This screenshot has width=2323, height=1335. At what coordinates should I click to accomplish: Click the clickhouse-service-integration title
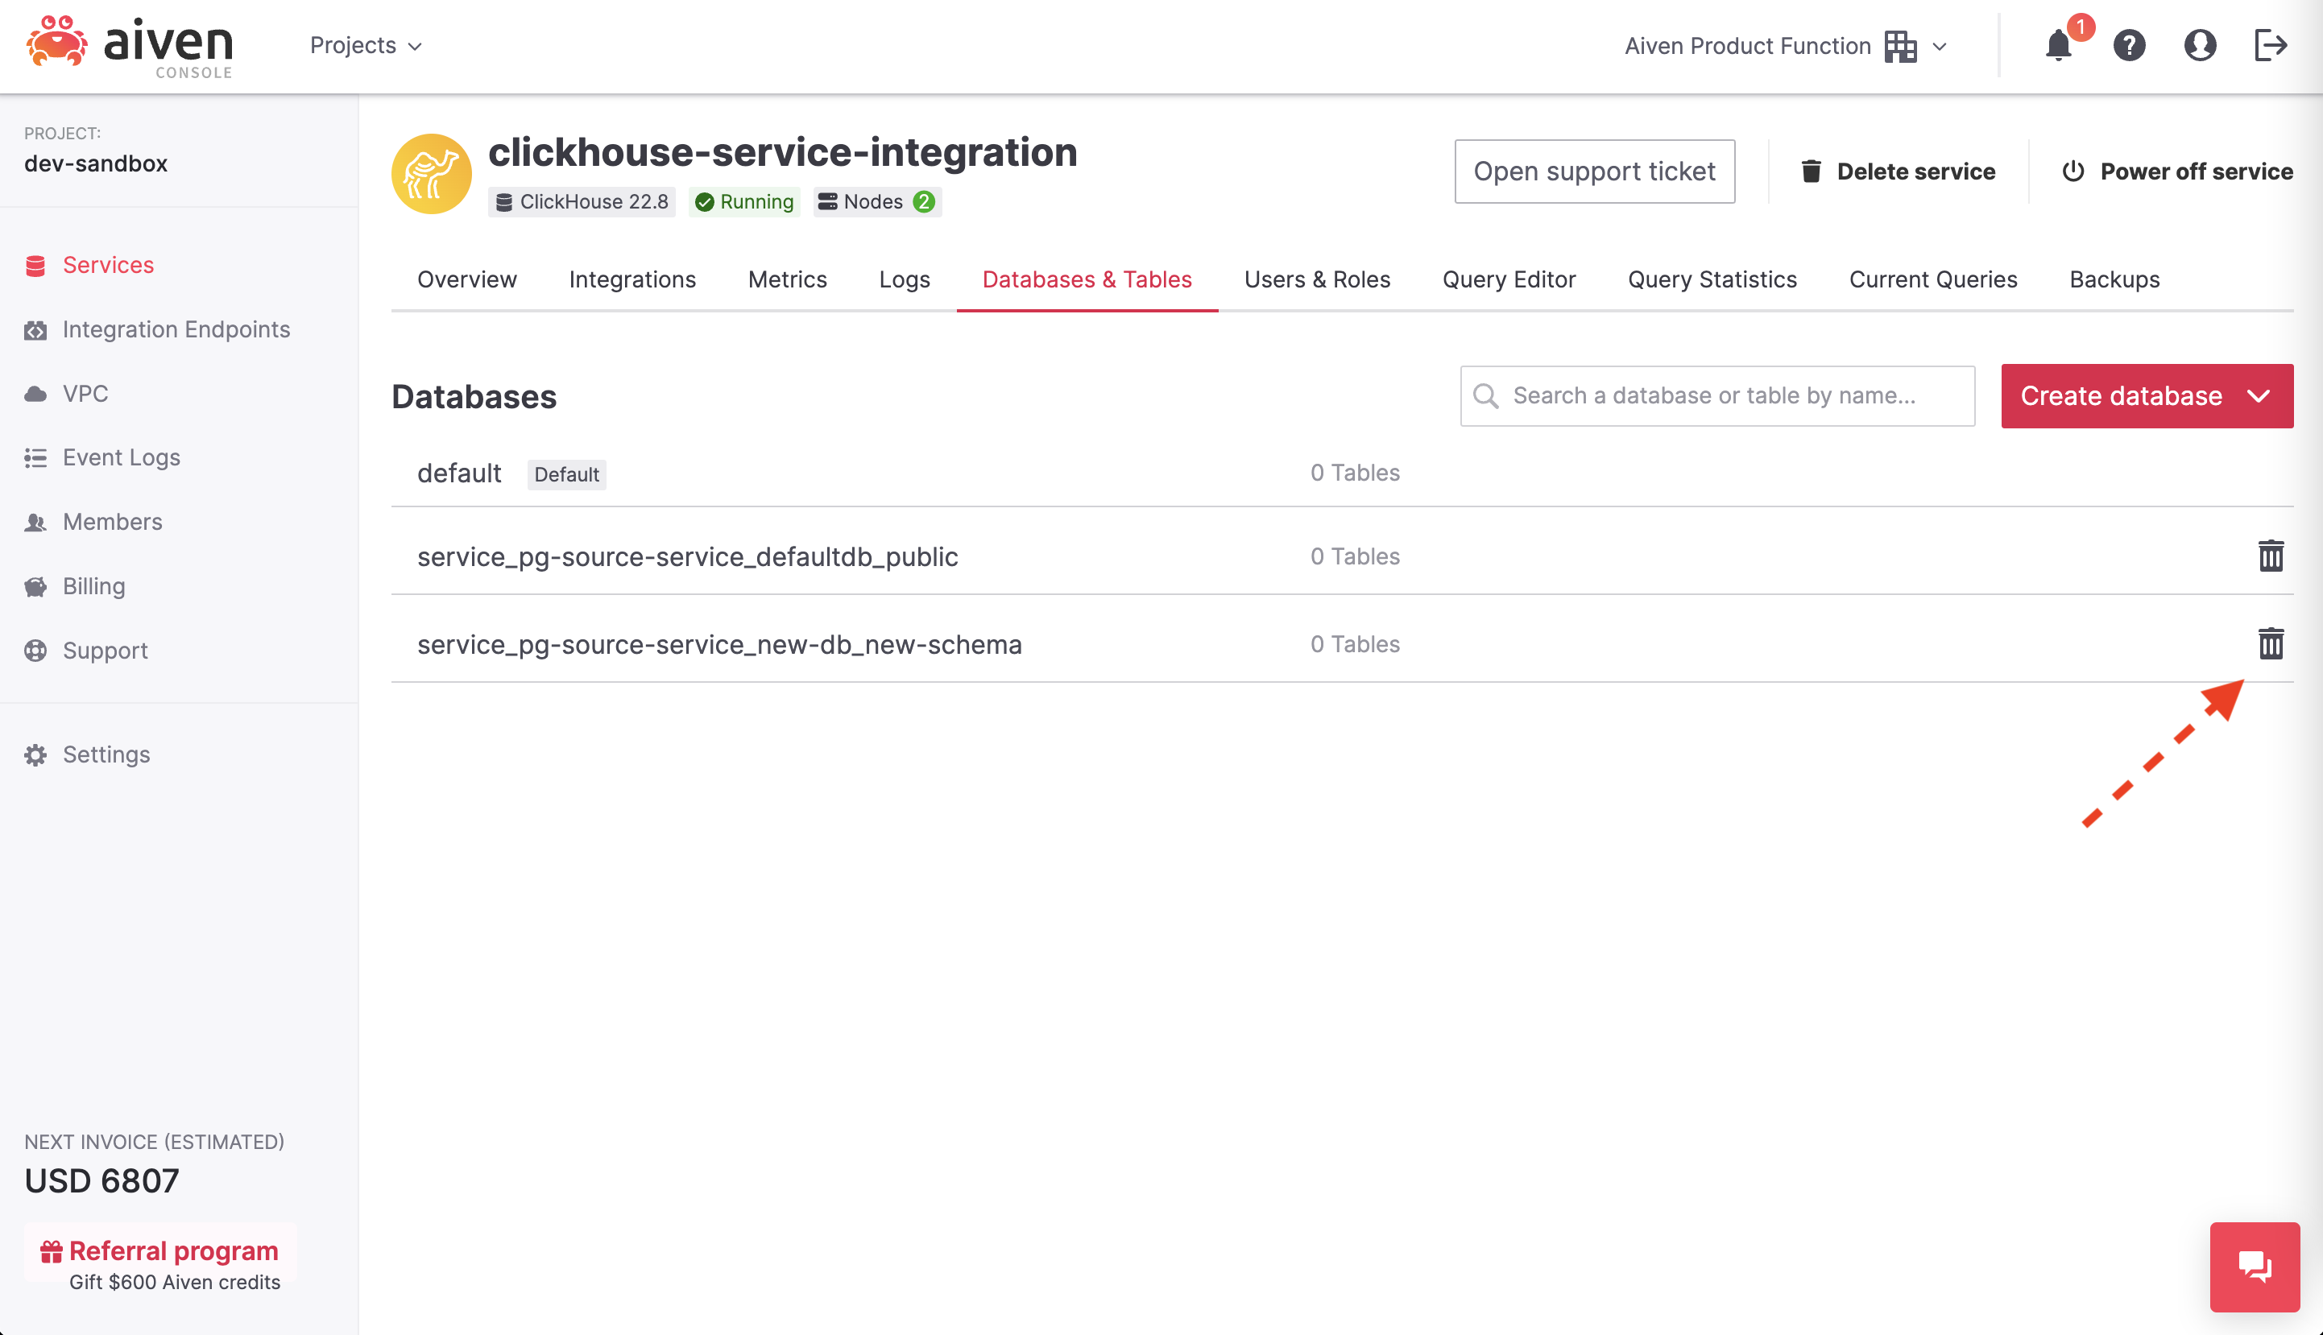pos(782,151)
